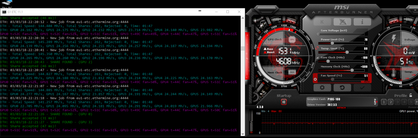The image size is (418, 138).
Task: Click the Total Speed: 145.350 Mh/s line
Action: pyautogui.click(x=77, y=54)
